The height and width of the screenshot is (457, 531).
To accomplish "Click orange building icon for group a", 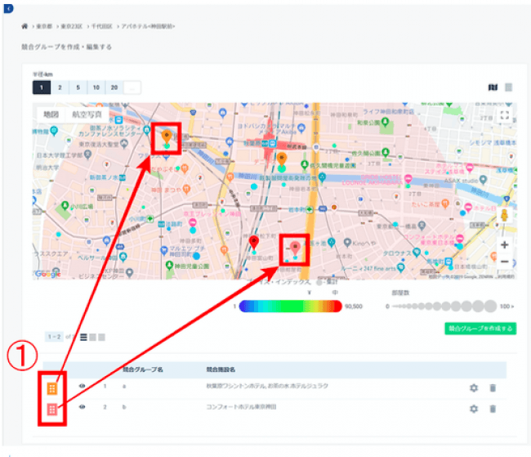I will (x=51, y=388).
